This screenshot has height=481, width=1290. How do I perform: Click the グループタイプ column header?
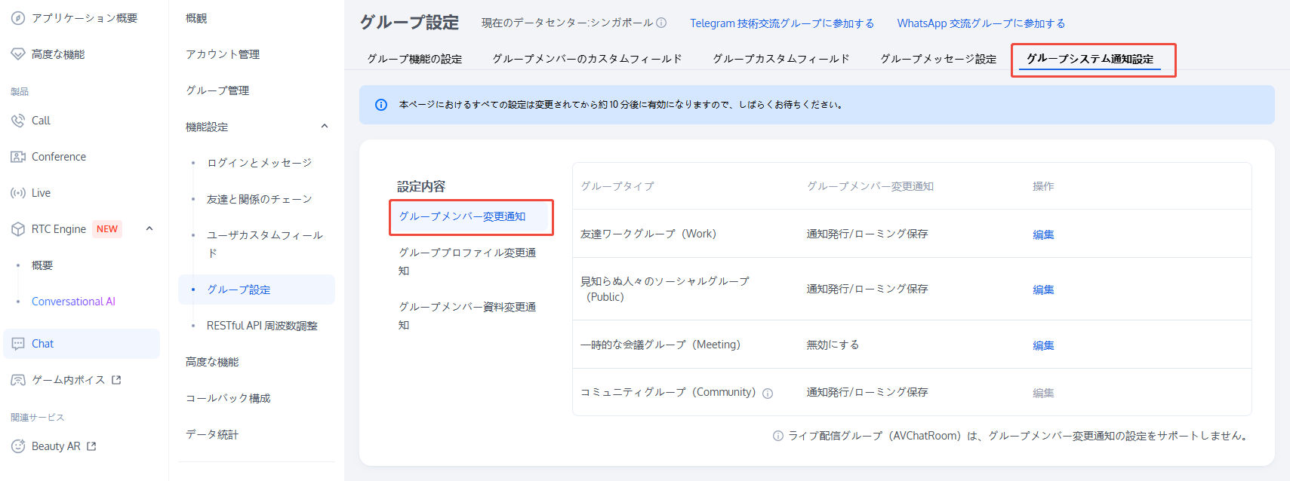(617, 186)
